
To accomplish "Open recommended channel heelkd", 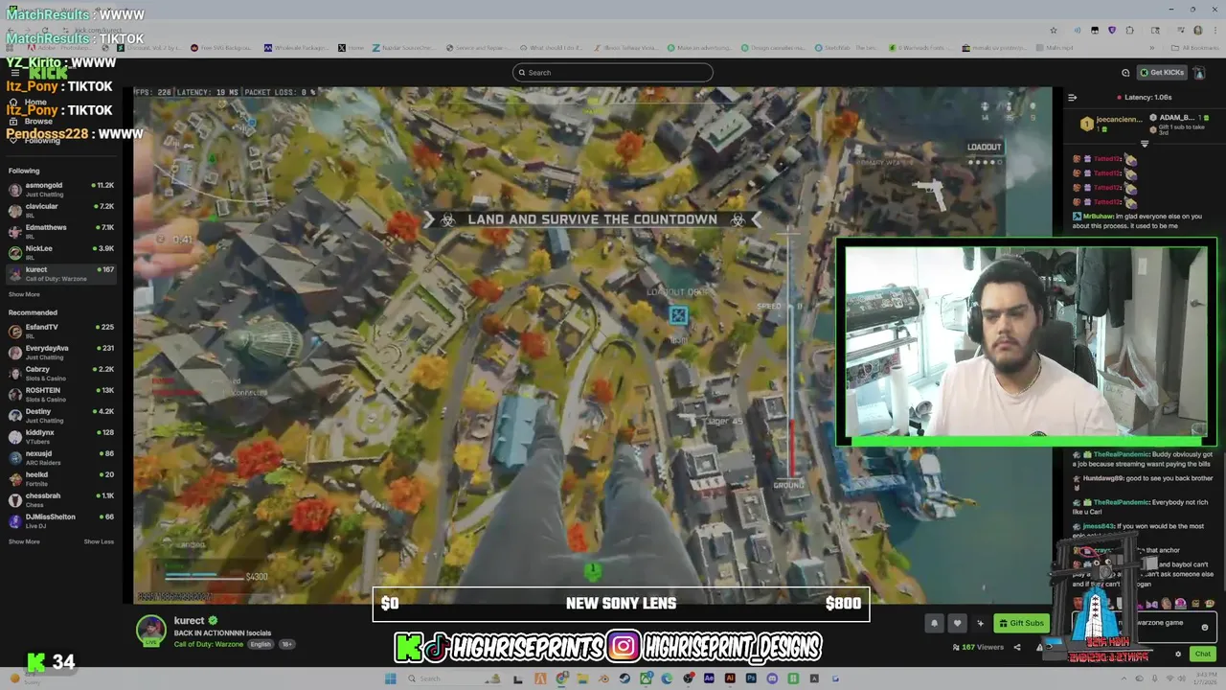I will point(61,478).
